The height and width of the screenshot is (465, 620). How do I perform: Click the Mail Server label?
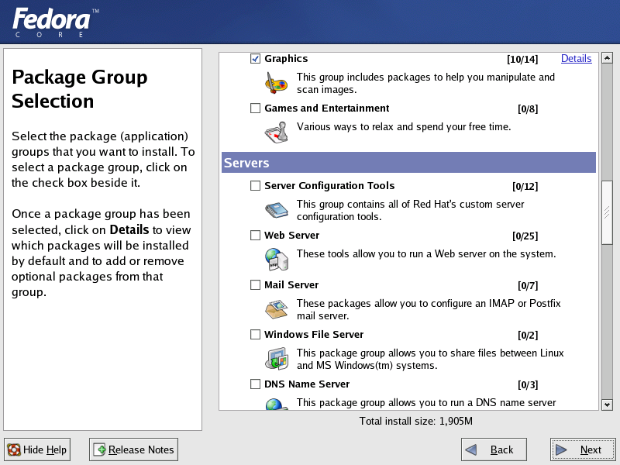tap(291, 285)
